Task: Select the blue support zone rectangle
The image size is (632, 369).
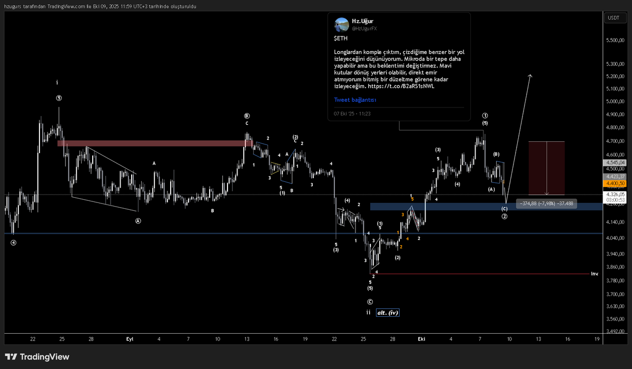Action: click(x=486, y=207)
